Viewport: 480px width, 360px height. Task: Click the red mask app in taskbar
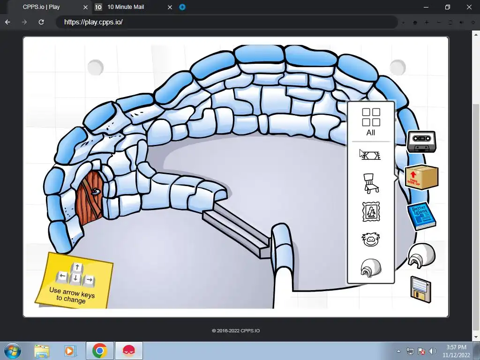(129, 351)
